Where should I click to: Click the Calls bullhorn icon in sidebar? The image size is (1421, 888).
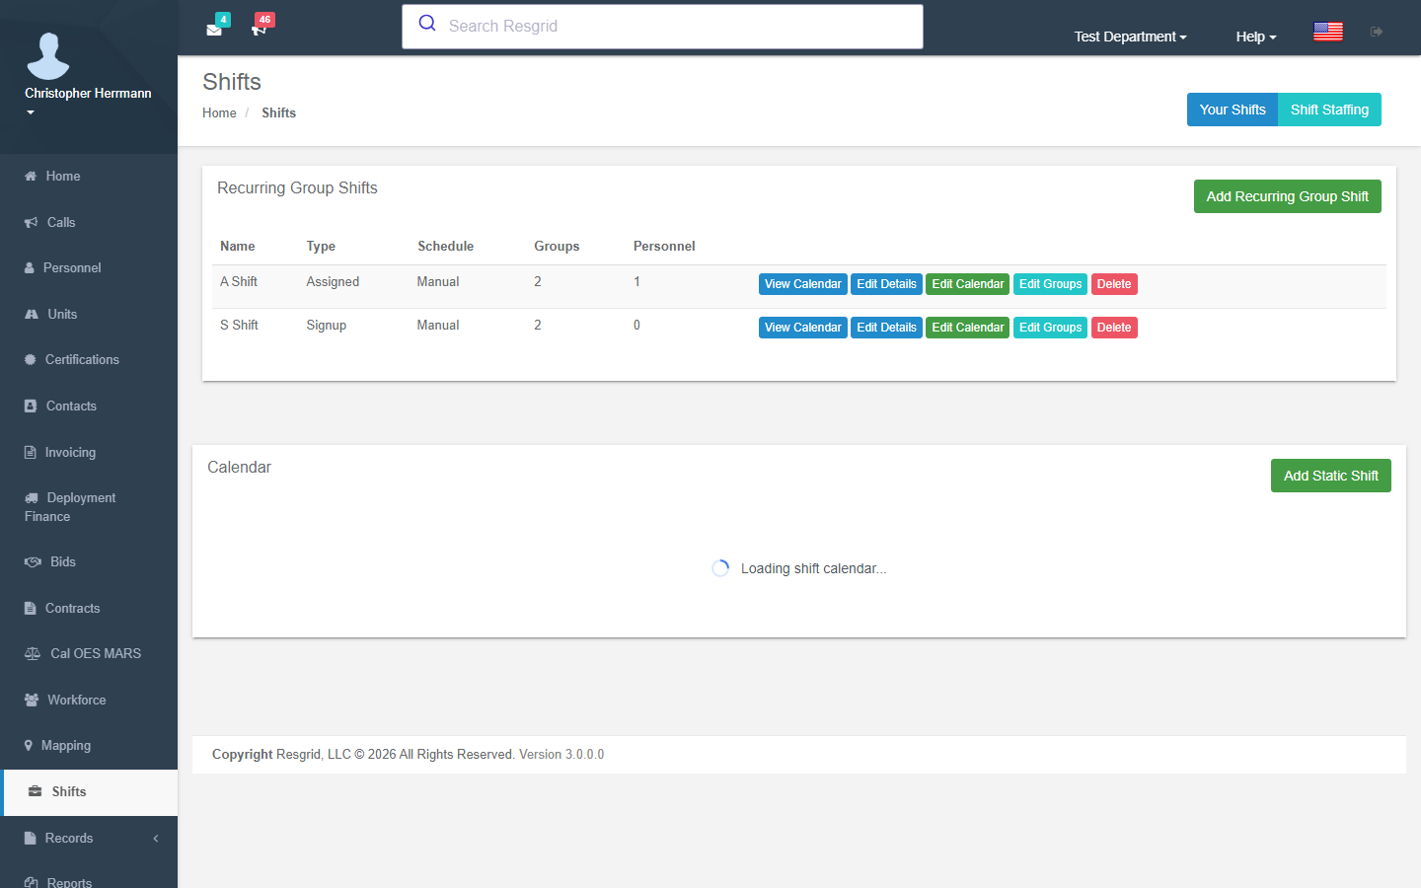32,222
